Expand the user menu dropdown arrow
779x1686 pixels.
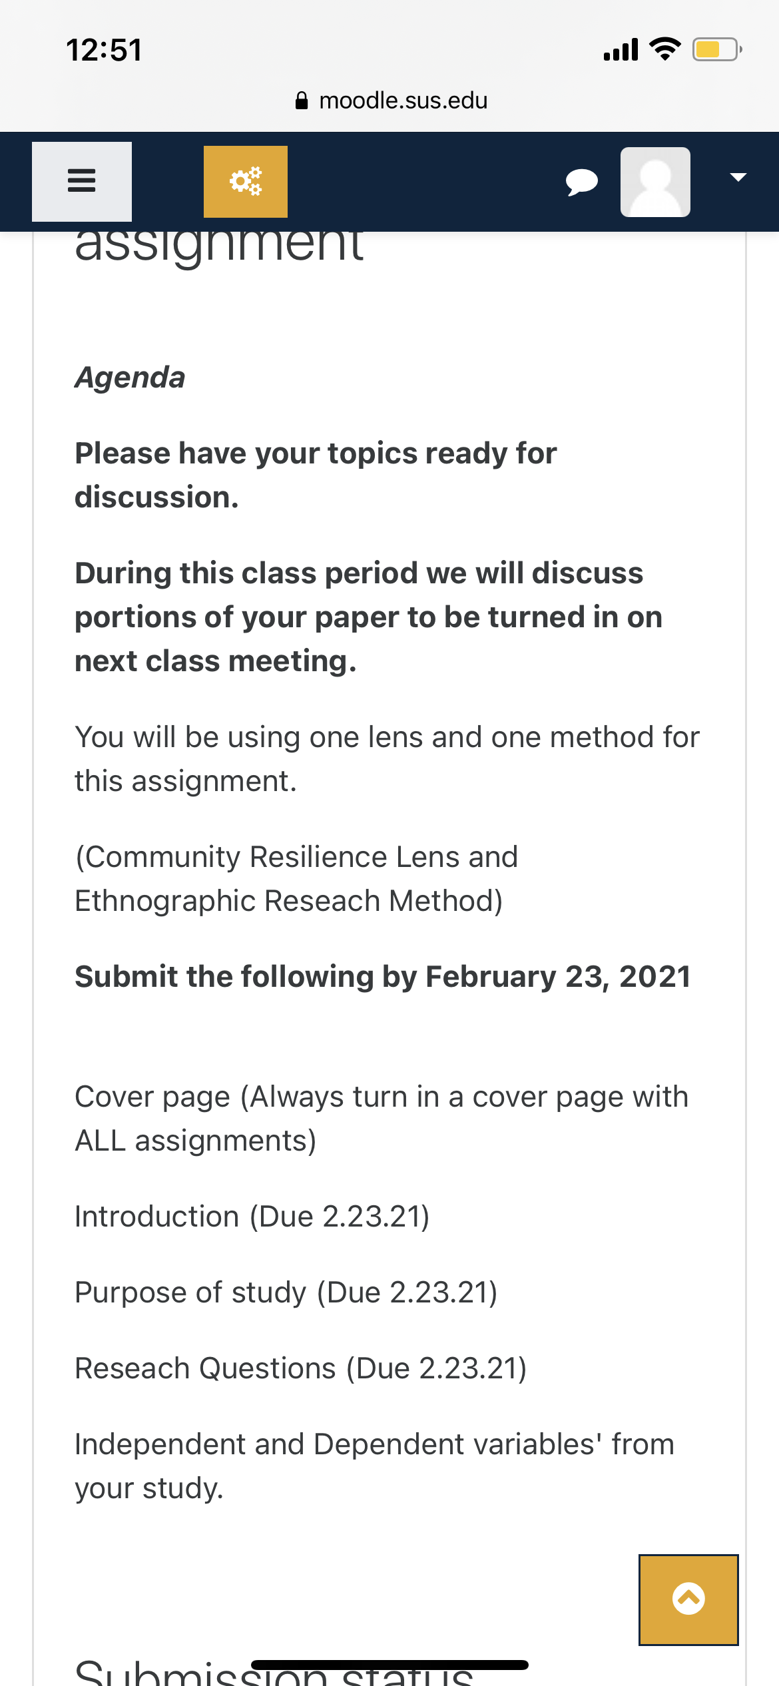point(738,177)
